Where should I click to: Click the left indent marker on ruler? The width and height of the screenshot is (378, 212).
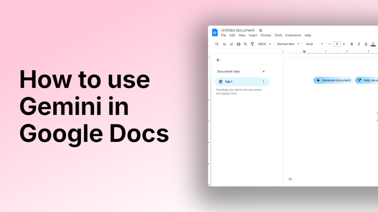(x=304, y=52)
